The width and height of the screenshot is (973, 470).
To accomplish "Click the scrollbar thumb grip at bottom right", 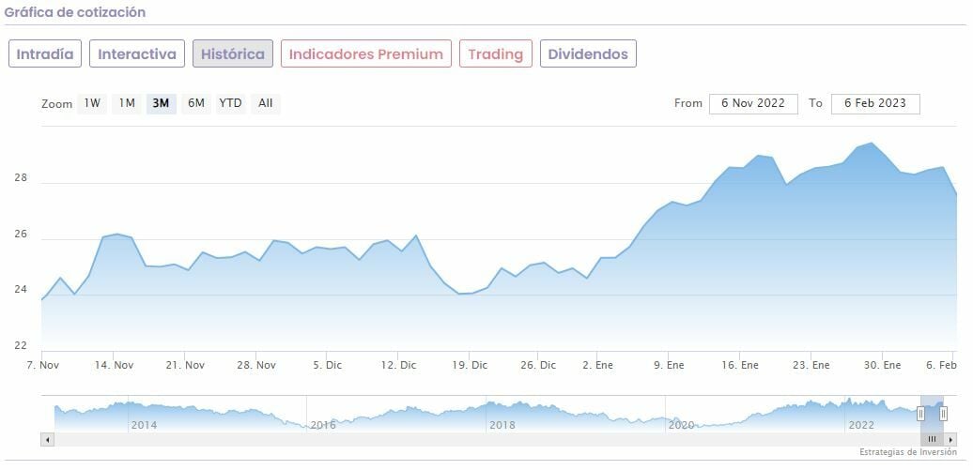I will [x=932, y=439].
